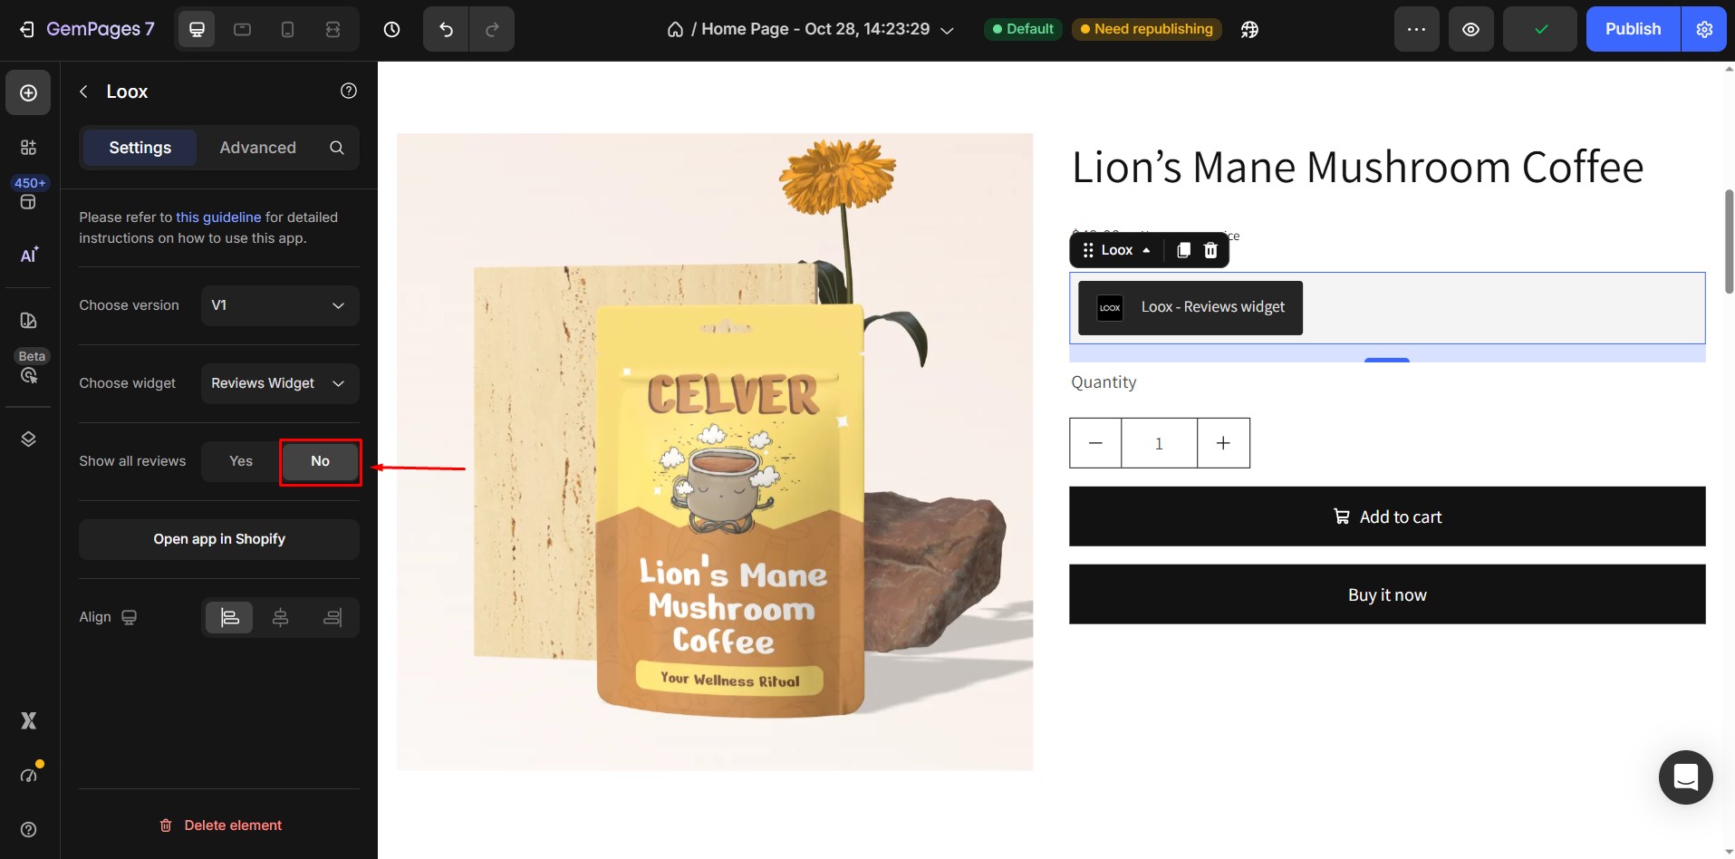Delete Loox element via trash icon
Viewport: 1735px width, 859px height.
pyautogui.click(x=1210, y=250)
